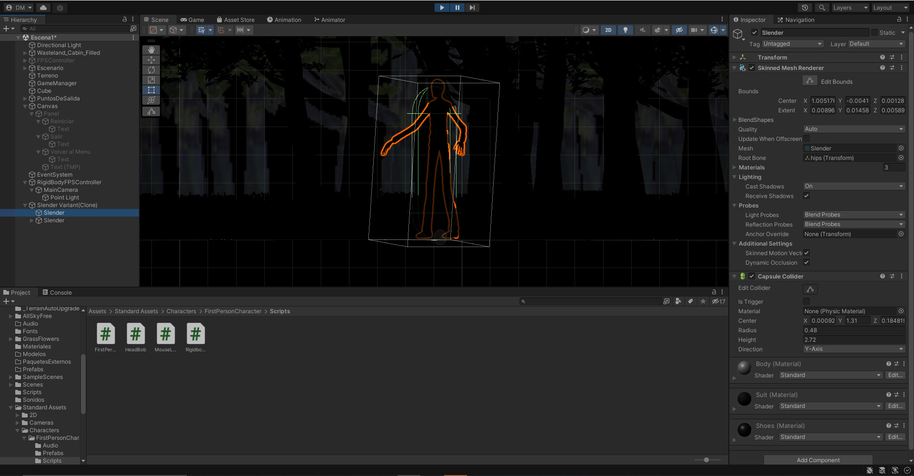914x476 pixels.
Task: Open scene camera settings icon
Action: point(694,30)
